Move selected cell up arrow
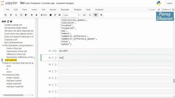This screenshot has height=98, width=175. click(32, 15)
